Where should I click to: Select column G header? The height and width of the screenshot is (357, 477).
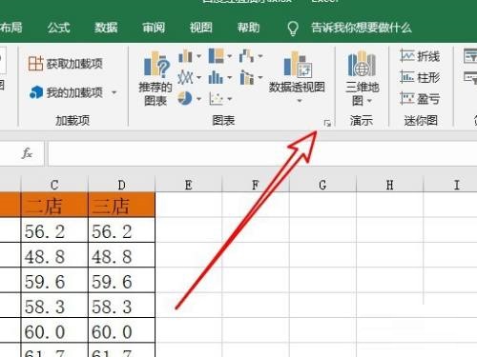pyautogui.click(x=322, y=185)
